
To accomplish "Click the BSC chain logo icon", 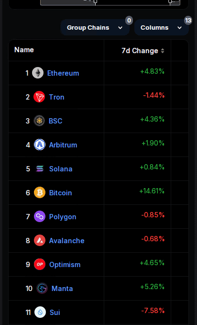I will [x=39, y=121].
